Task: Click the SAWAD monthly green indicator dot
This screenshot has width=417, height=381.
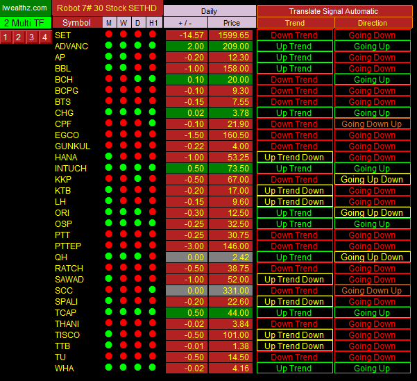Action: click(x=109, y=278)
